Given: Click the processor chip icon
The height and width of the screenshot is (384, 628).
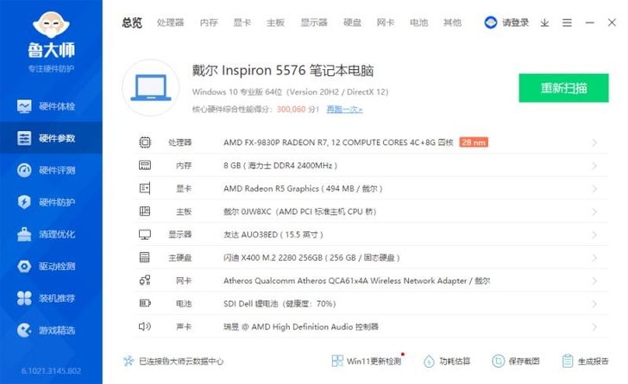Looking at the screenshot, I should coord(145,142).
